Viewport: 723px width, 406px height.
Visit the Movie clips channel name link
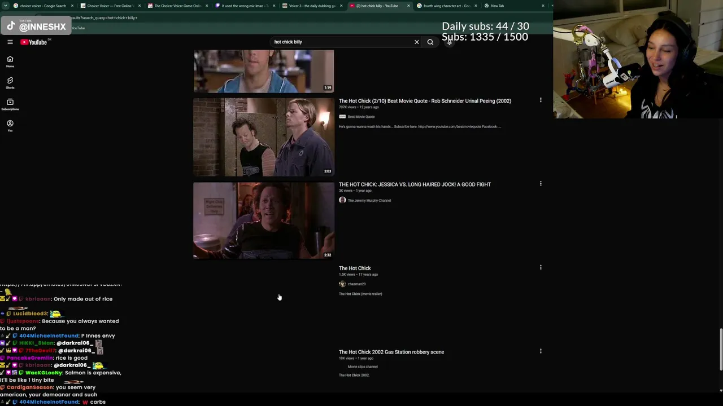point(363,367)
